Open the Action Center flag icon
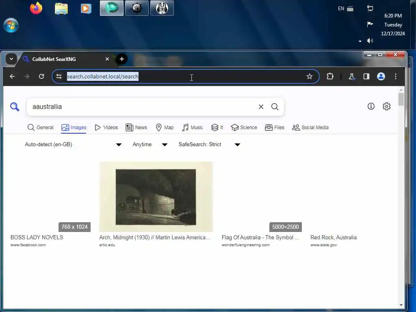 tap(370, 24)
